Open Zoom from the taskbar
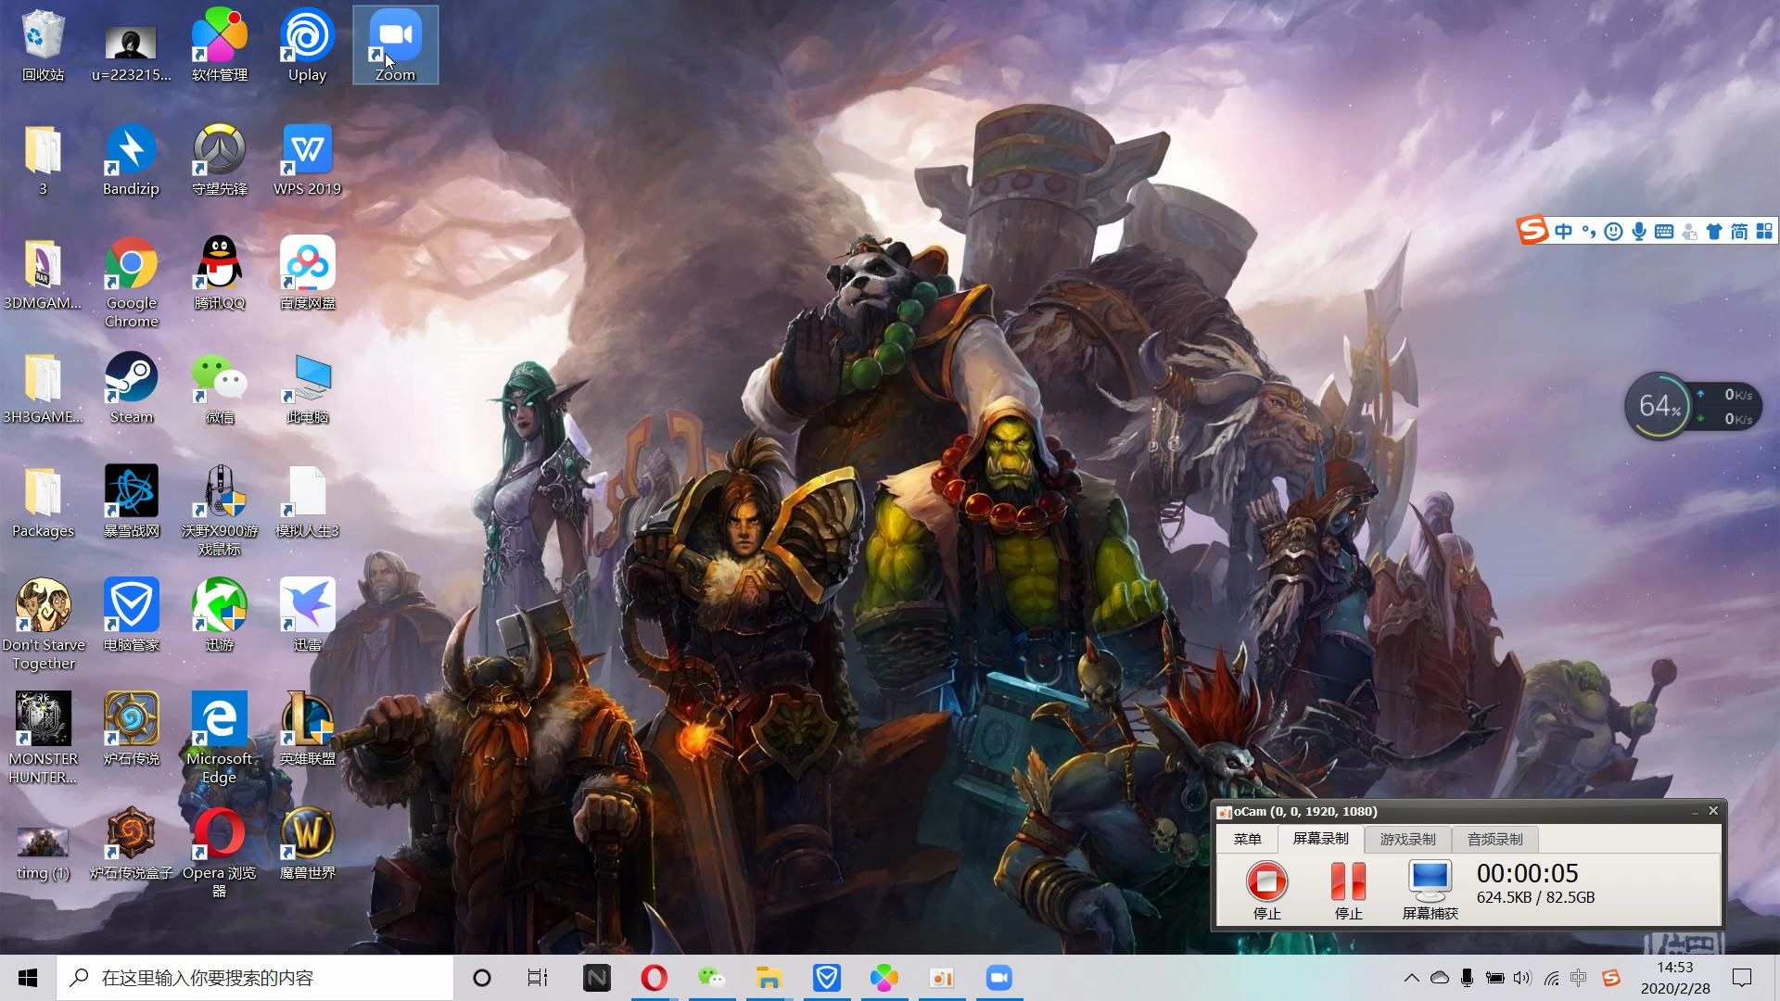The image size is (1780, 1001). click(x=998, y=978)
